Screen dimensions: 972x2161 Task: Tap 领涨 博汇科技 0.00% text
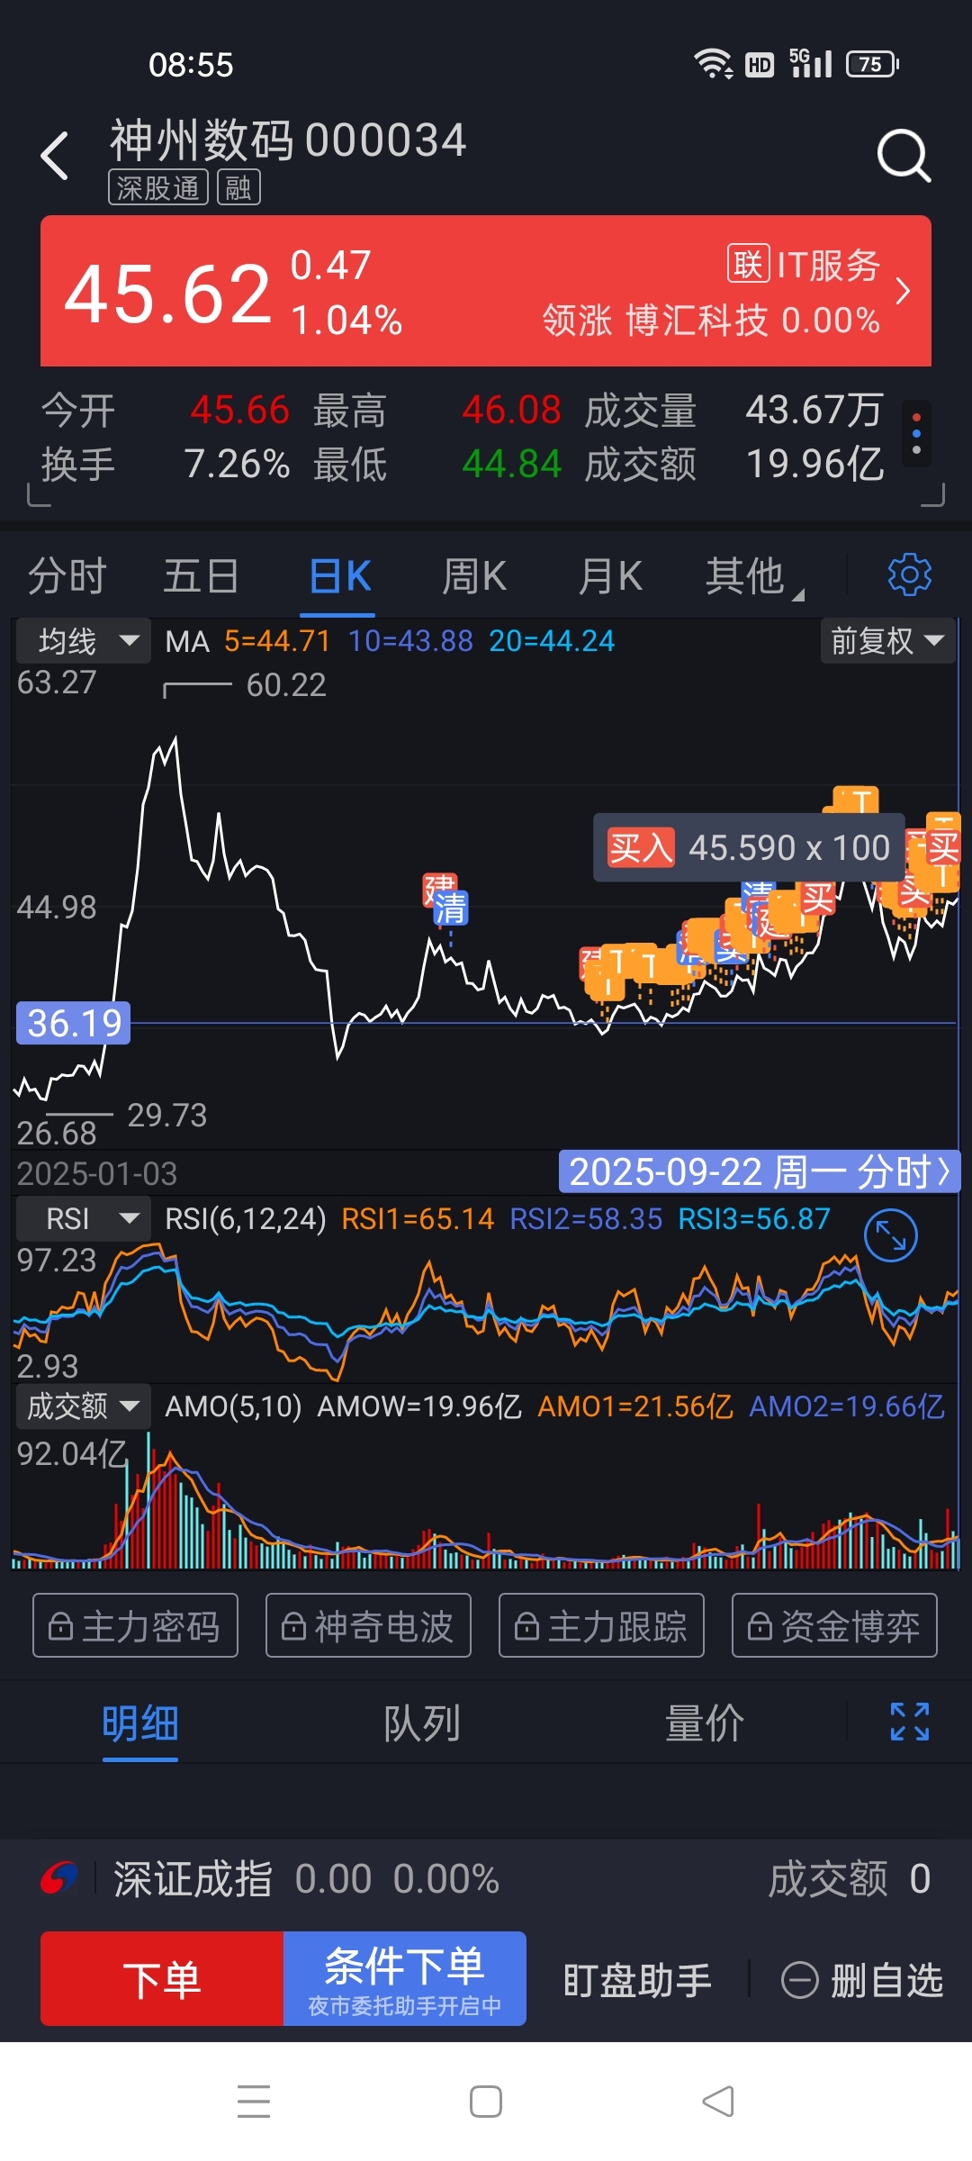(711, 320)
